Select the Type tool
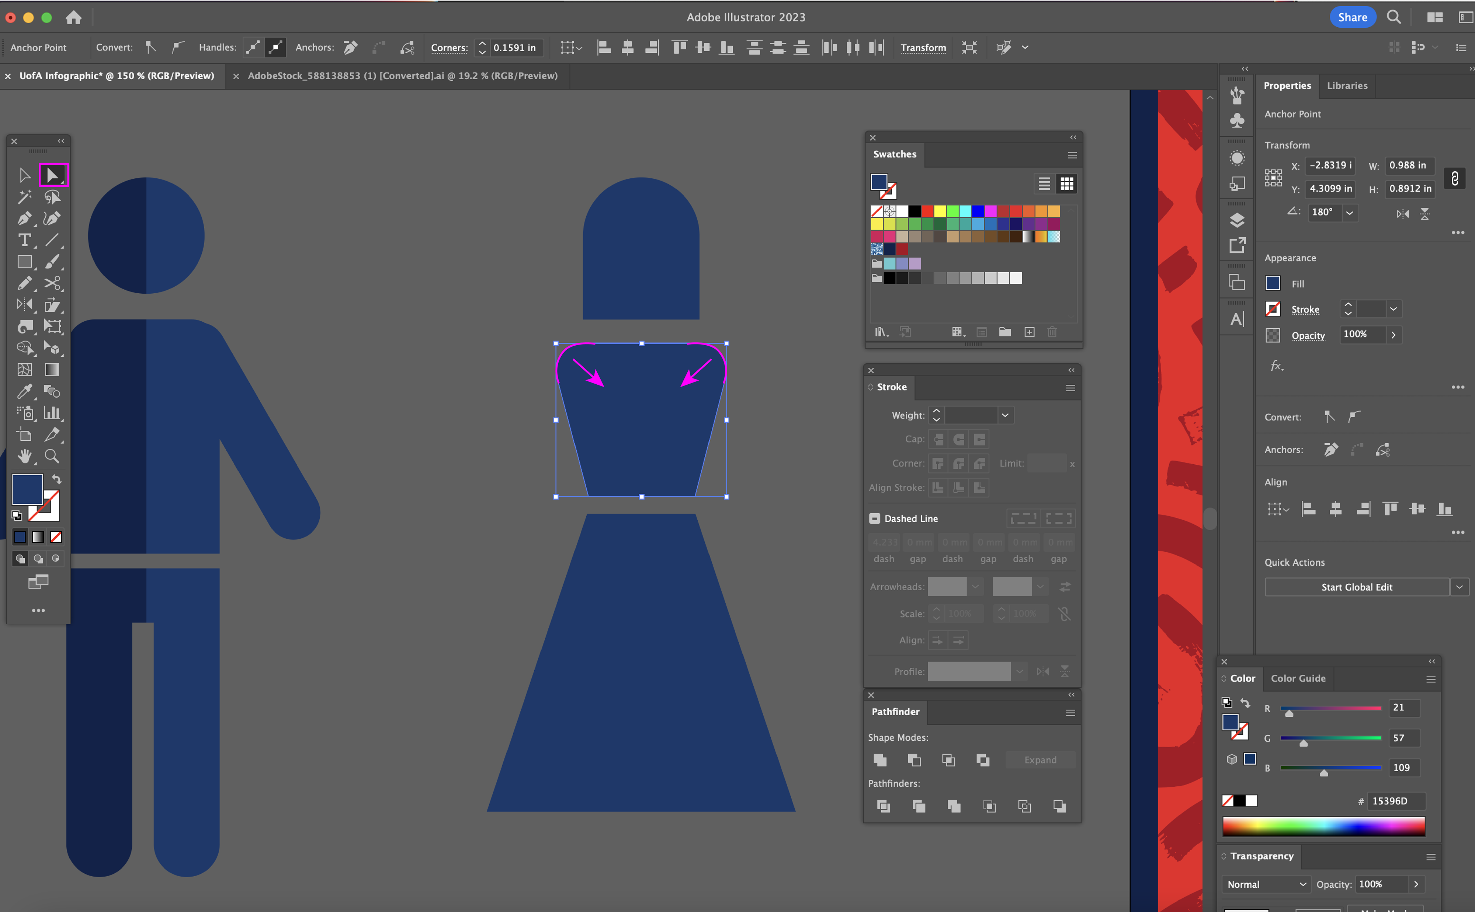This screenshot has height=912, width=1475. click(24, 240)
